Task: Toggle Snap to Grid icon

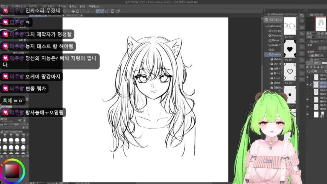Action: (x=107, y=11)
